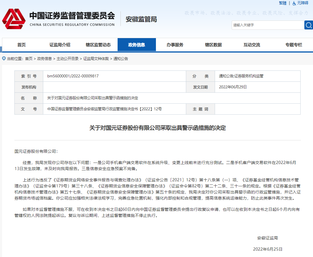
Task: Open 主动公开目录 breadcrumb link
Action: (67, 59)
